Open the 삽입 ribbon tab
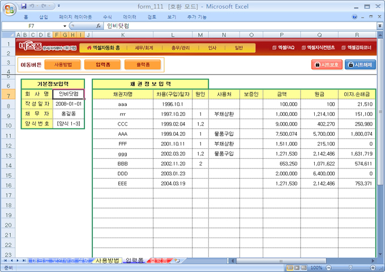The image size is (385, 272). (x=44, y=17)
